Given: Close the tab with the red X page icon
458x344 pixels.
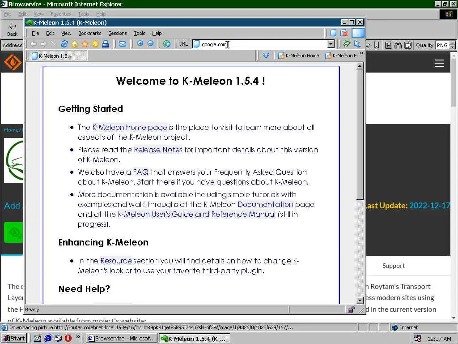Looking at the screenshot, I should pyautogui.click(x=344, y=33).
